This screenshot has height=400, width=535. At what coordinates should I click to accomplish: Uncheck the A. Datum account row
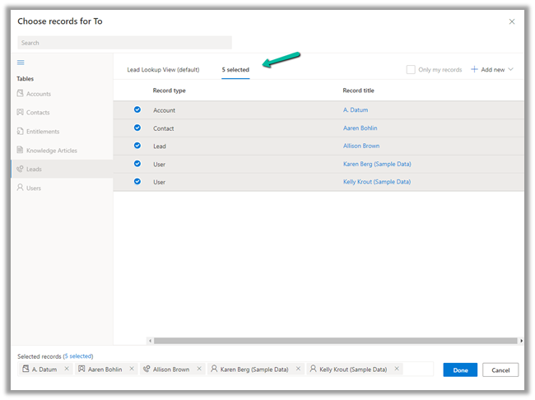(x=137, y=109)
